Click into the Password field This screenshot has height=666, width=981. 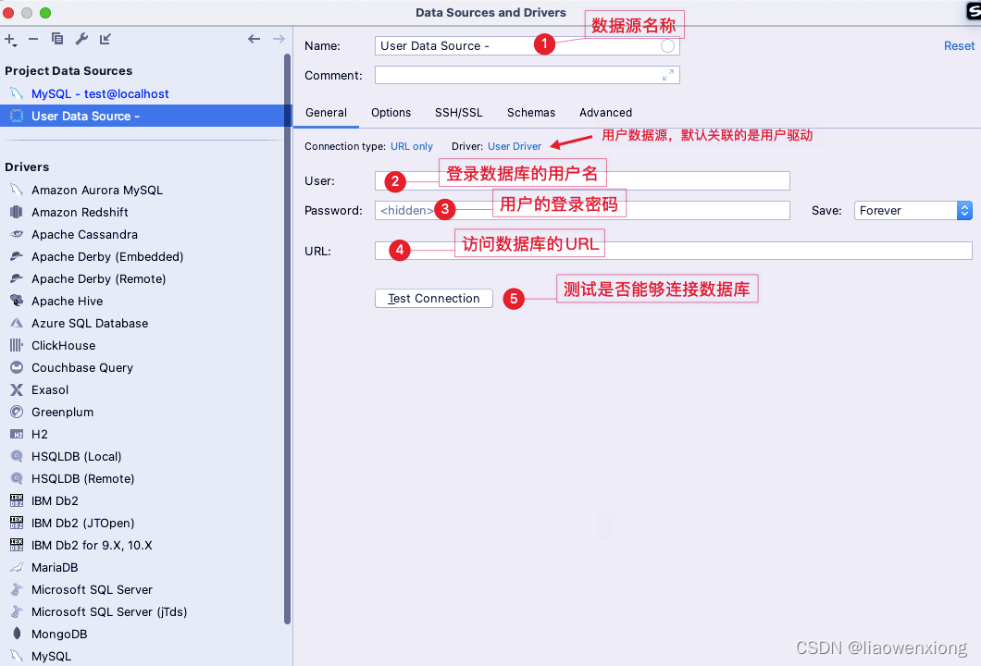point(582,210)
